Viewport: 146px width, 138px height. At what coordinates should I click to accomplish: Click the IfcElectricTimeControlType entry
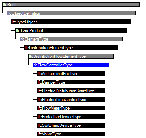71,100
